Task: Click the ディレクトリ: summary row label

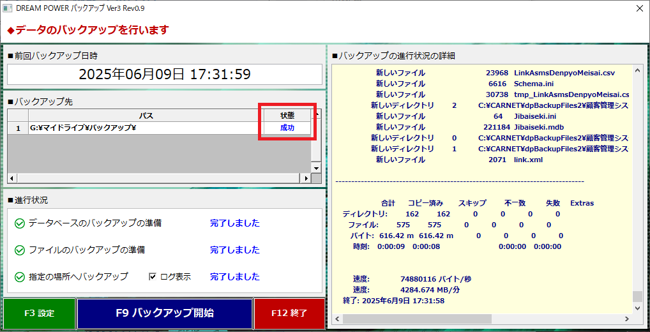Action: point(365,214)
